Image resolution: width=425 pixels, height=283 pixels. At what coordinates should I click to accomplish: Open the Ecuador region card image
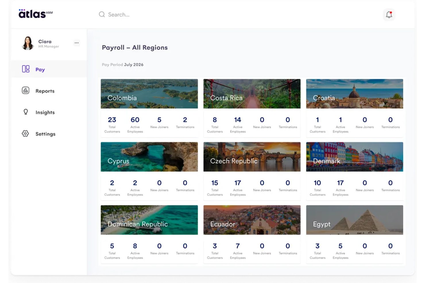(x=252, y=220)
